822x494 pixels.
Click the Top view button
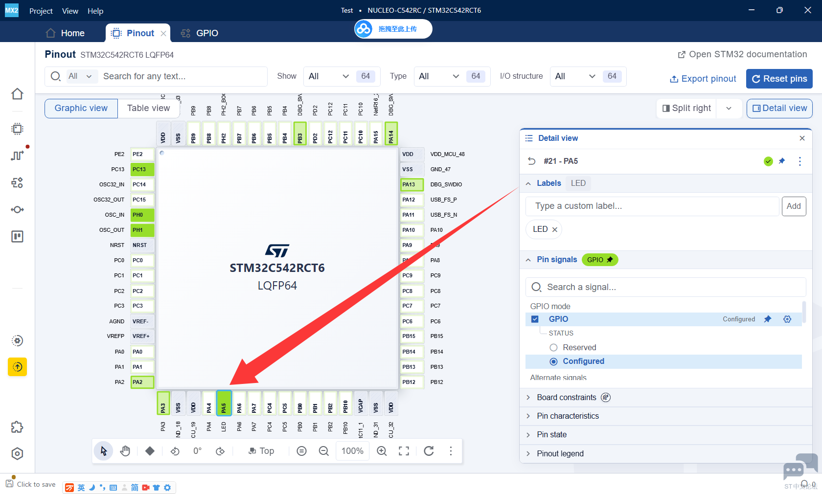click(x=261, y=451)
